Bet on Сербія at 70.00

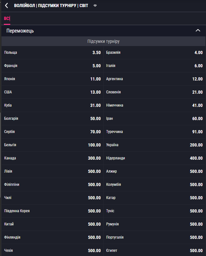(52, 132)
